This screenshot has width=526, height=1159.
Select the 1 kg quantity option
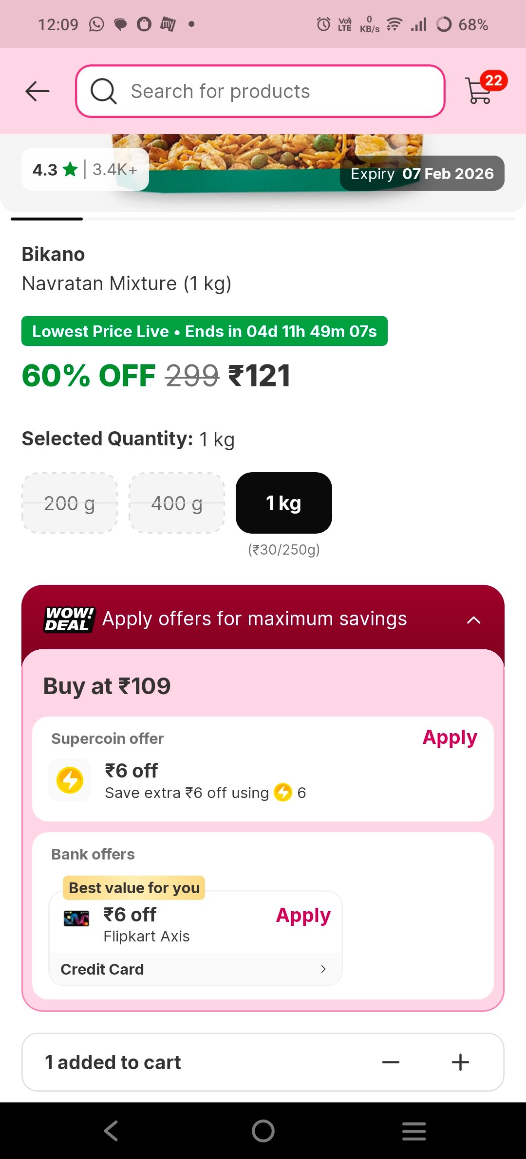click(x=284, y=503)
